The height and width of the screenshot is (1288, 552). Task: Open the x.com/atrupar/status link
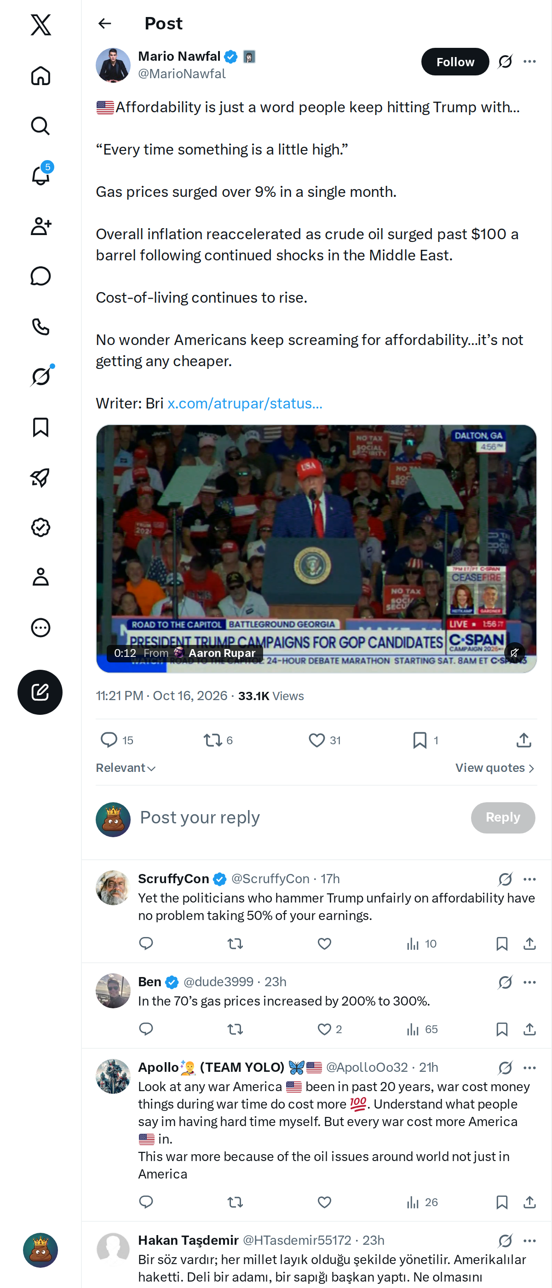[245, 403]
